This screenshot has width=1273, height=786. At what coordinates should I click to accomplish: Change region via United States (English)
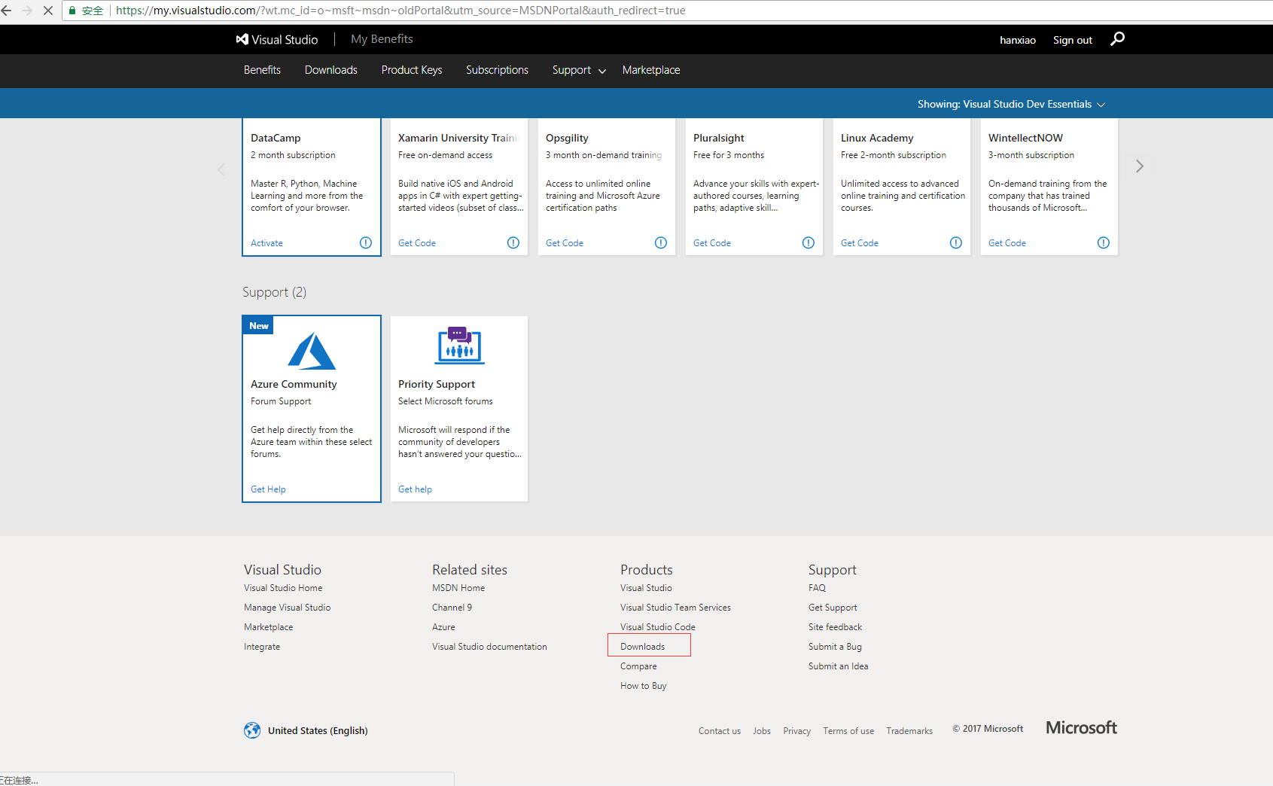tap(318, 731)
